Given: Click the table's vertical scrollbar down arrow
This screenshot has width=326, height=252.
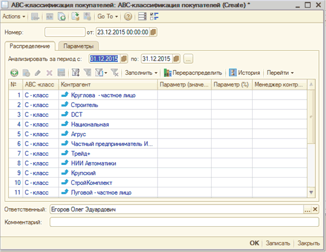Looking at the screenshot, I should [311, 192].
